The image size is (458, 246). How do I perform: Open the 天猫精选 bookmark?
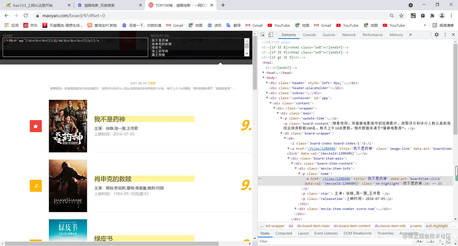pyautogui.click(x=62, y=25)
